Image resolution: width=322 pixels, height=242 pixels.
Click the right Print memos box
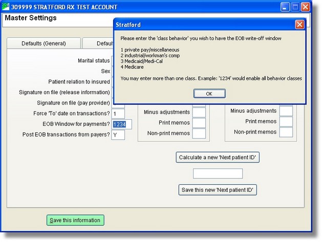click(x=286, y=122)
